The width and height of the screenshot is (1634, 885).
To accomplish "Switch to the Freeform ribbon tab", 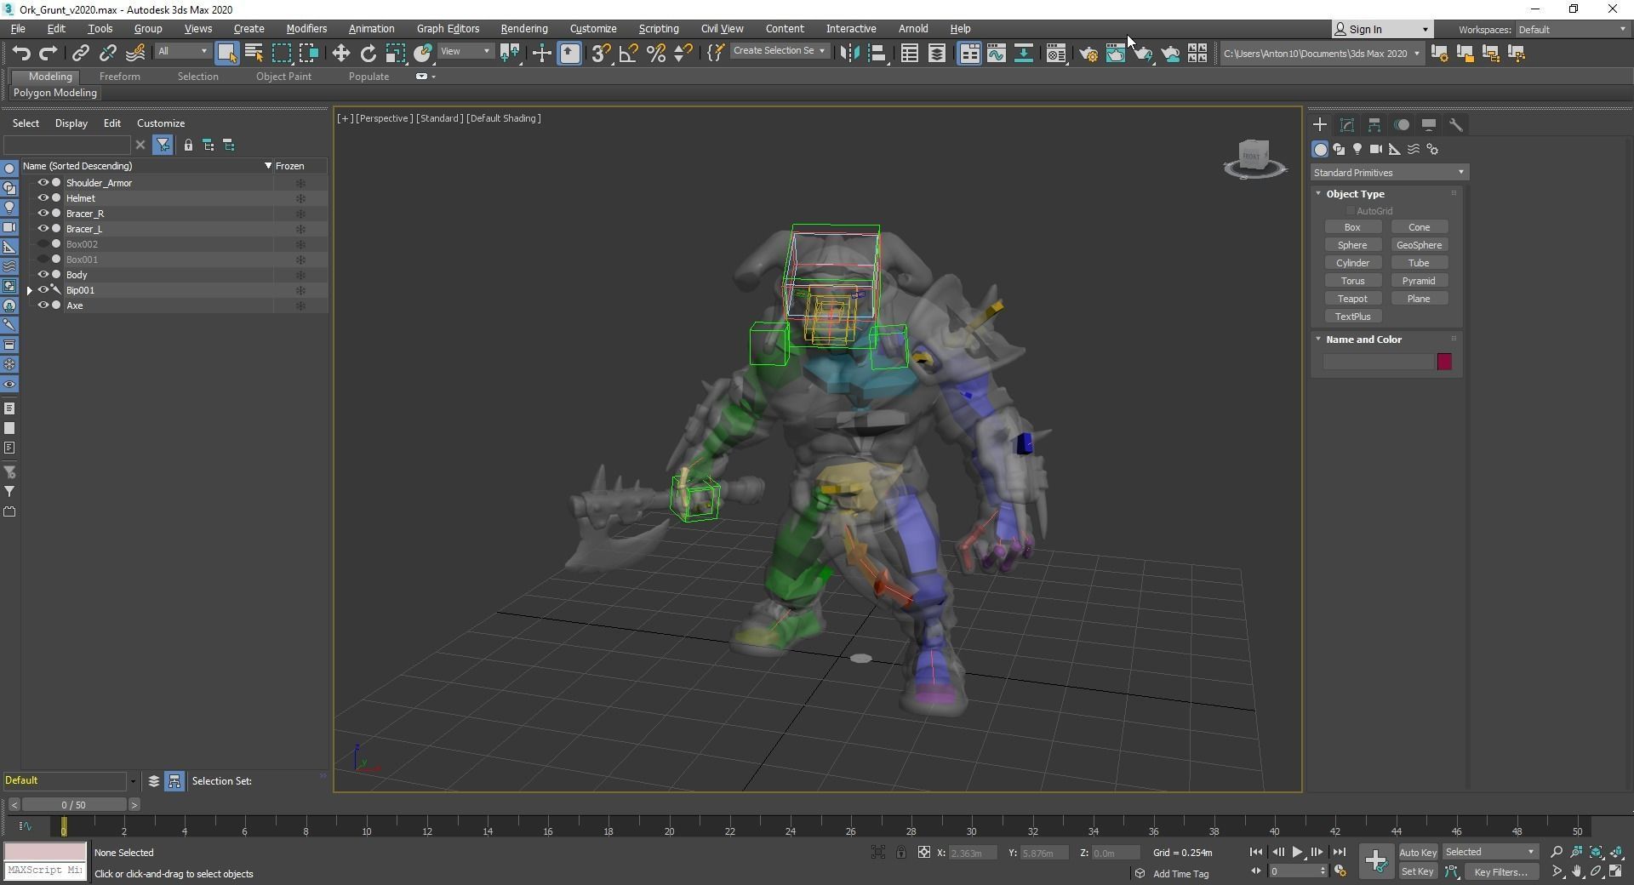I will [119, 77].
